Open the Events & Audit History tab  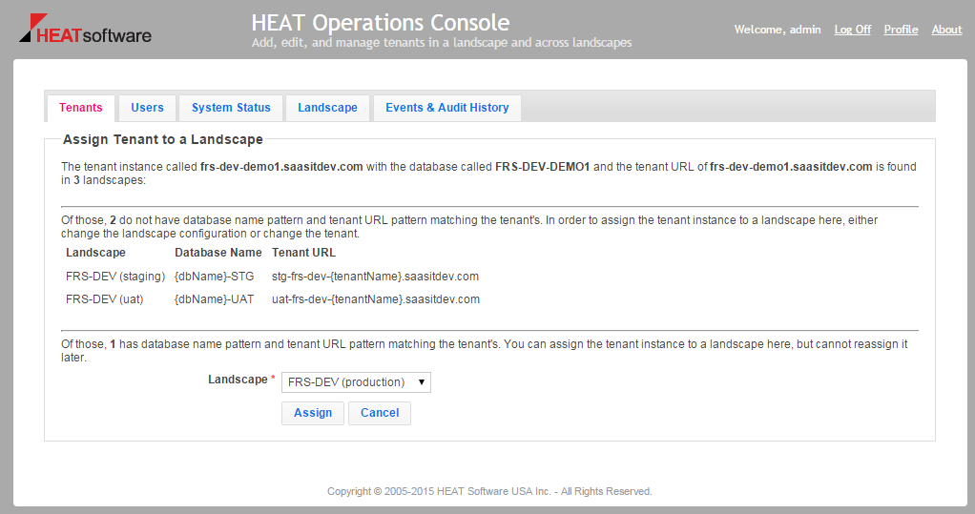coord(446,108)
